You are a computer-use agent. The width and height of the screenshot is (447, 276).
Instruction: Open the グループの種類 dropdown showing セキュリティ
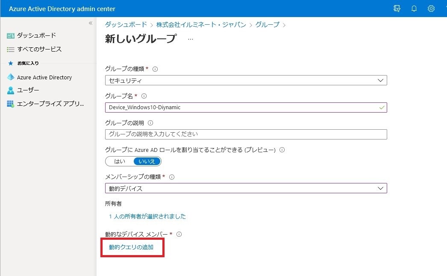246,80
